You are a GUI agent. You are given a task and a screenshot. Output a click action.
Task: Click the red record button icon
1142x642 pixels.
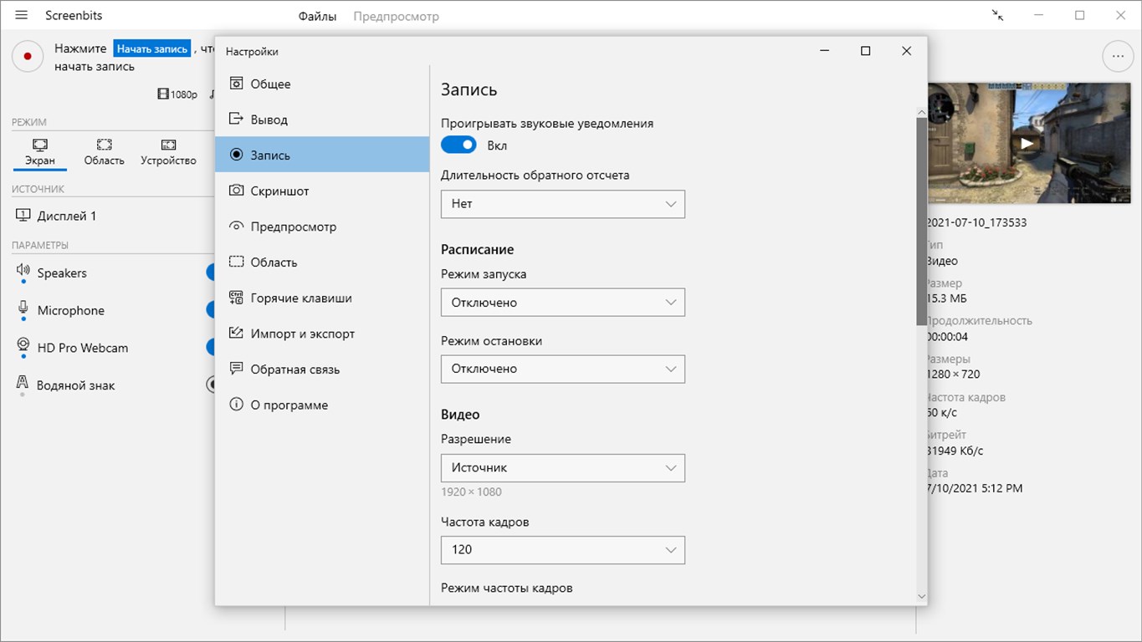point(28,56)
